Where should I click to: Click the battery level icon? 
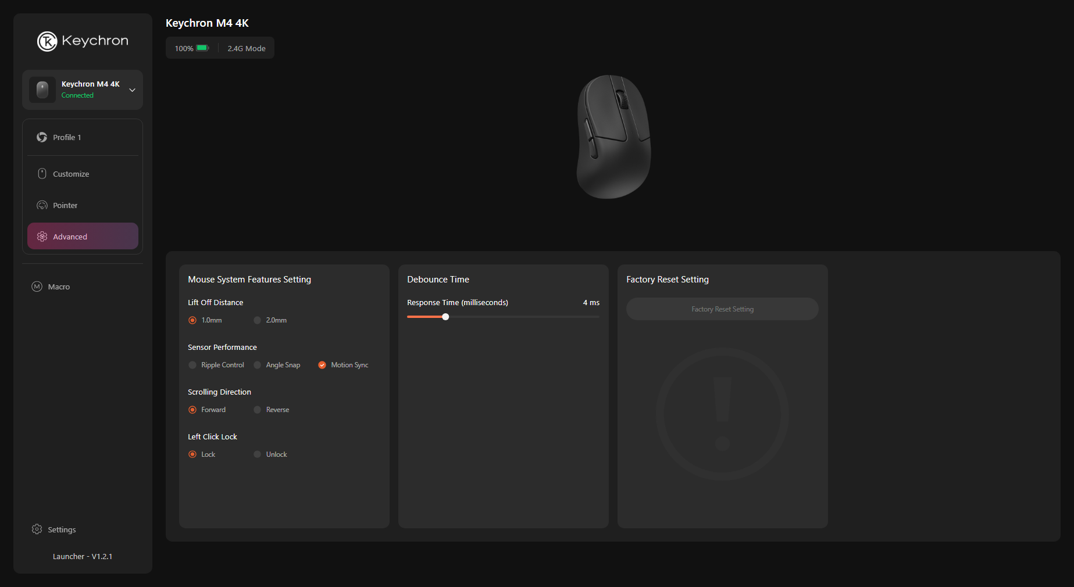coord(202,48)
